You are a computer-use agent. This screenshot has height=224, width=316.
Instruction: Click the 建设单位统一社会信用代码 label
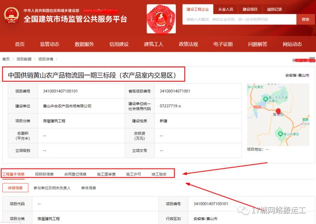139,106
